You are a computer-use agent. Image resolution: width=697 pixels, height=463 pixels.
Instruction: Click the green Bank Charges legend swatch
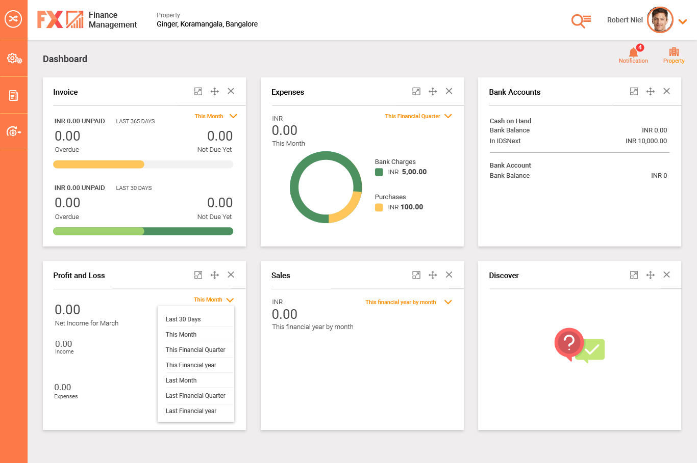click(x=379, y=172)
